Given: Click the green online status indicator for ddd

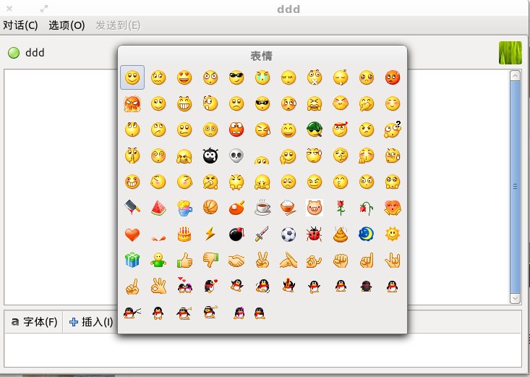Looking at the screenshot, I should click(14, 53).
